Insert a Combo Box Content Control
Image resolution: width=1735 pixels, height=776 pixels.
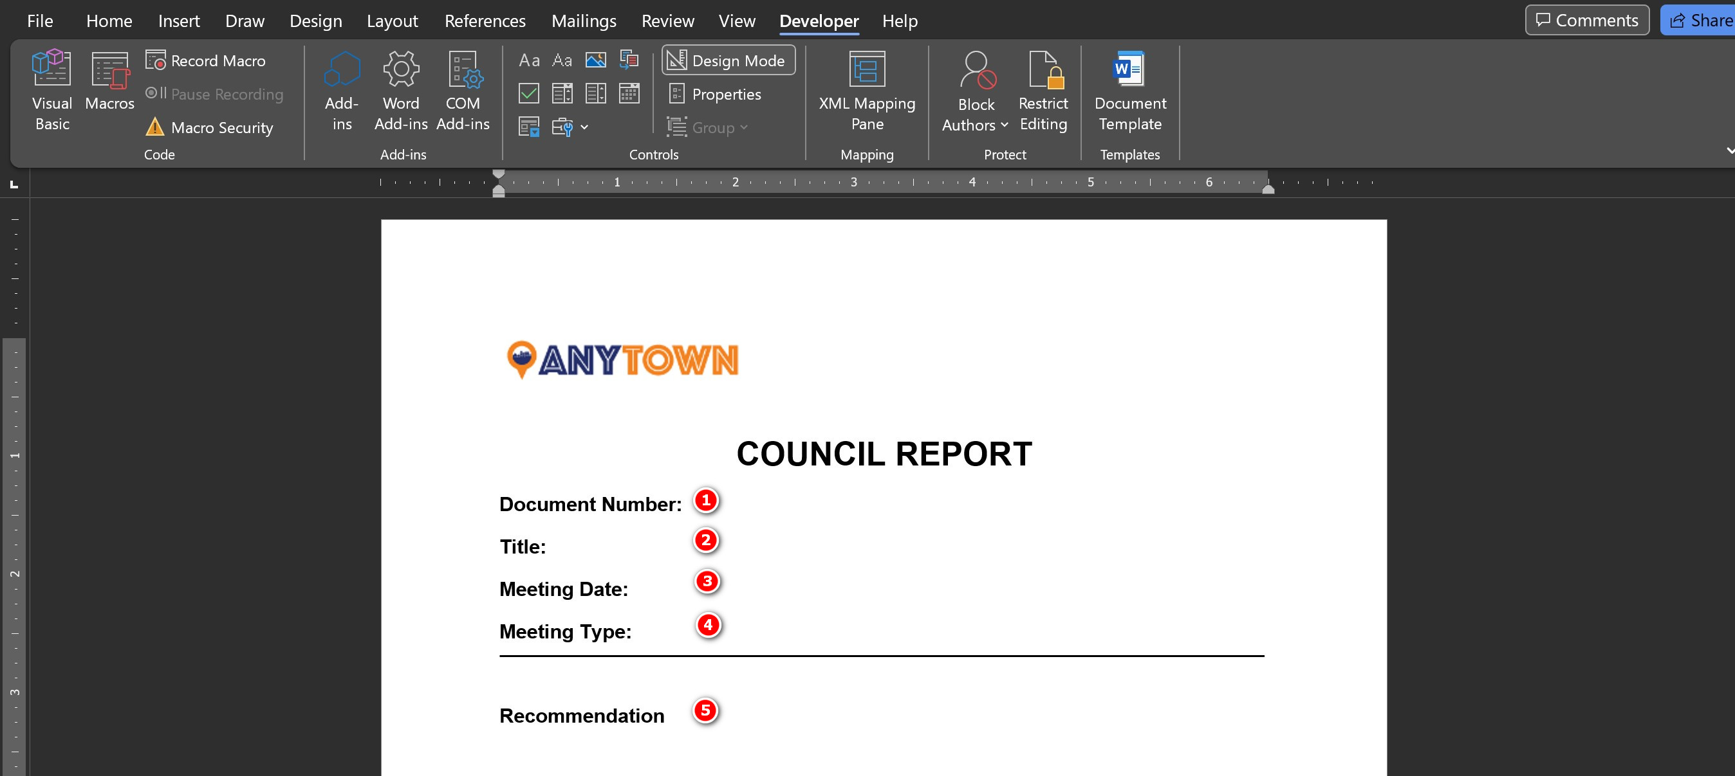click(x=562, y=94)
